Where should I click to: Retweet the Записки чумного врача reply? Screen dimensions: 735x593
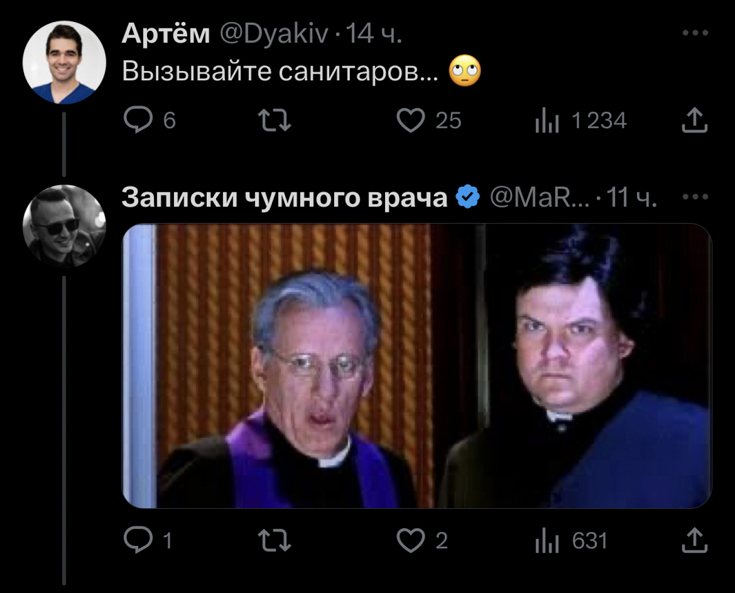click(x=274, y=540)
